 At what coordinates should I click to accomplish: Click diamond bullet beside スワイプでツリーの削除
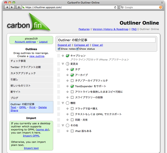[x=67, y=97]
